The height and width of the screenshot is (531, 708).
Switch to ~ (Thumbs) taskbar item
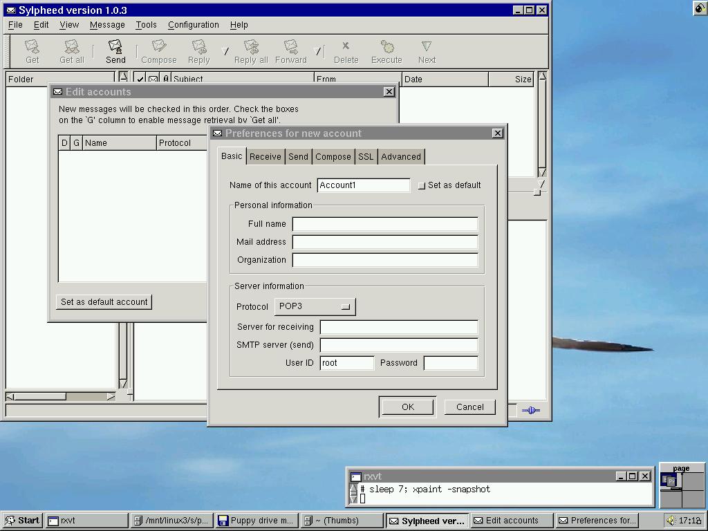click(342, 521)
